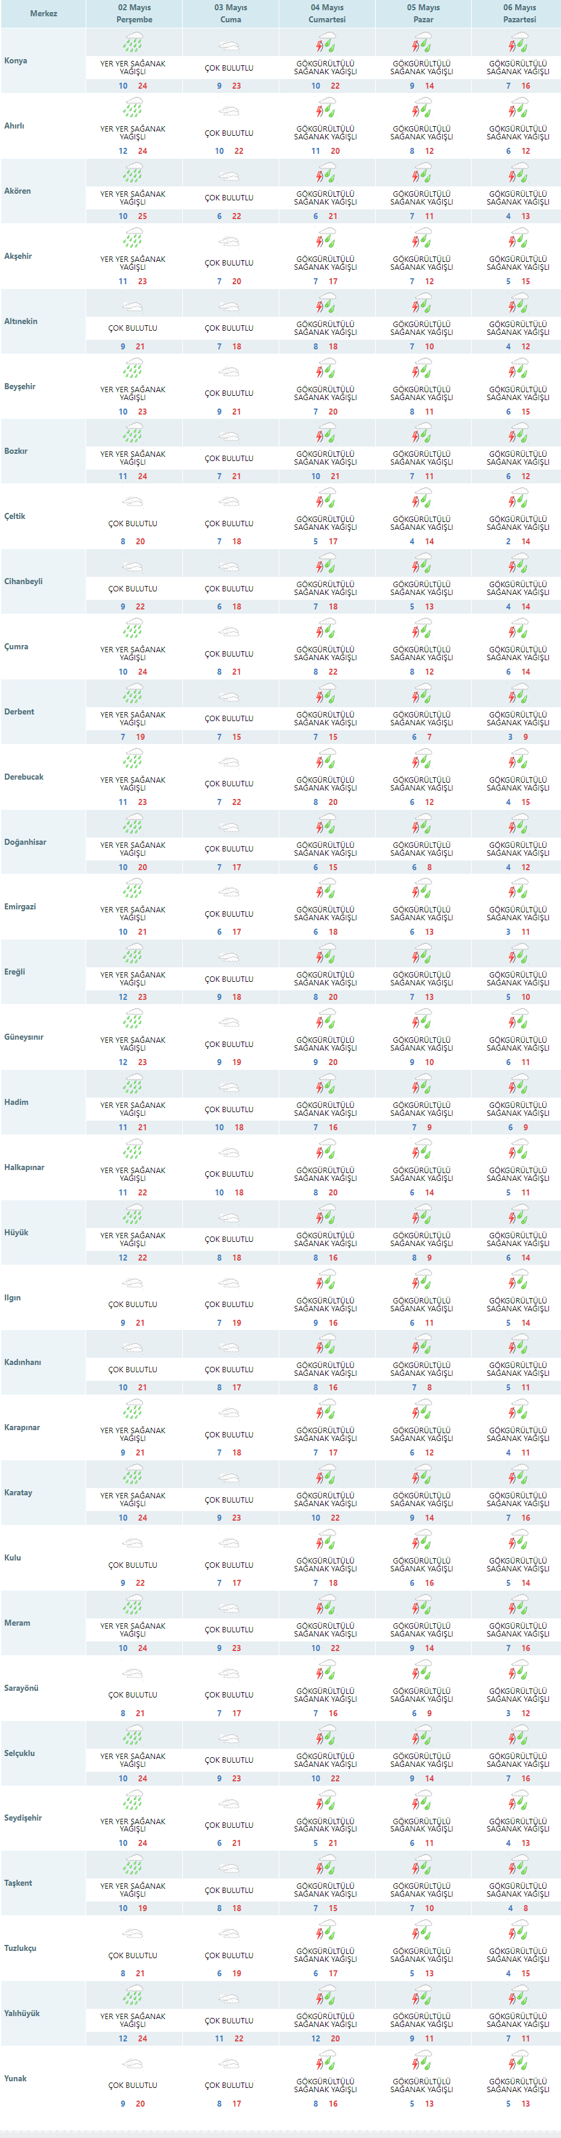
Task: Click Çeltik's 02 Mayıs cloud icon
Action: click(133, 502)
